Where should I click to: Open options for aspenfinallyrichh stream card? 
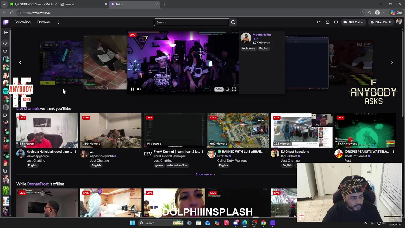[x=139, y=152]
